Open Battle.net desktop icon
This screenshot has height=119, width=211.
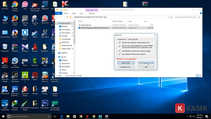[x=45, y=5]
